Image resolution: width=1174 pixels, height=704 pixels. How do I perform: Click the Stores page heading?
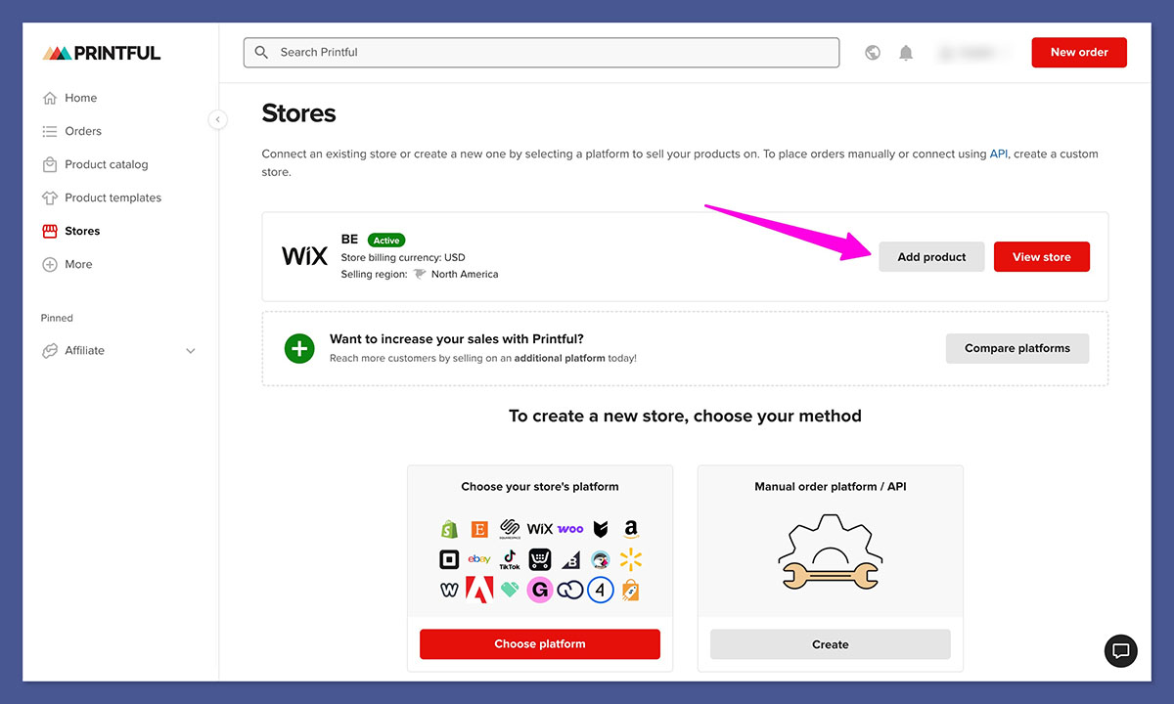(298, 113)
